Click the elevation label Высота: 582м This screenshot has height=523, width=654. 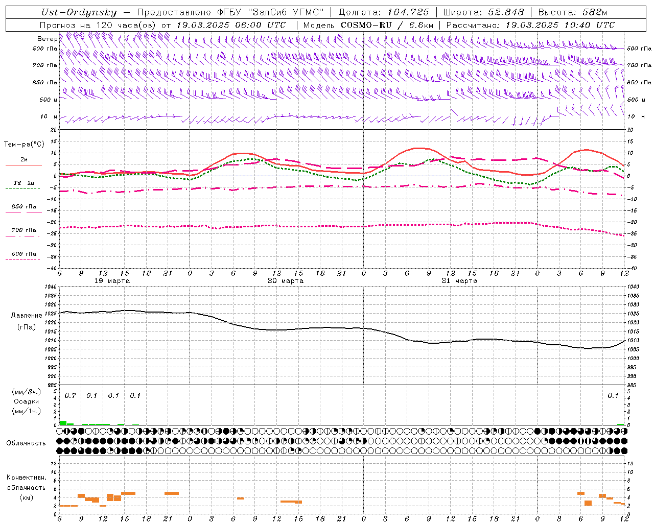click(x=573, y=13)
